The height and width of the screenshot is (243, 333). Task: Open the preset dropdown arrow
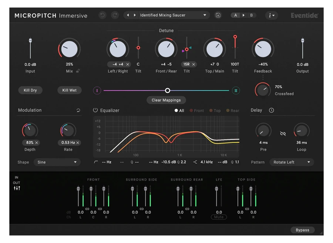click(205, 15)
